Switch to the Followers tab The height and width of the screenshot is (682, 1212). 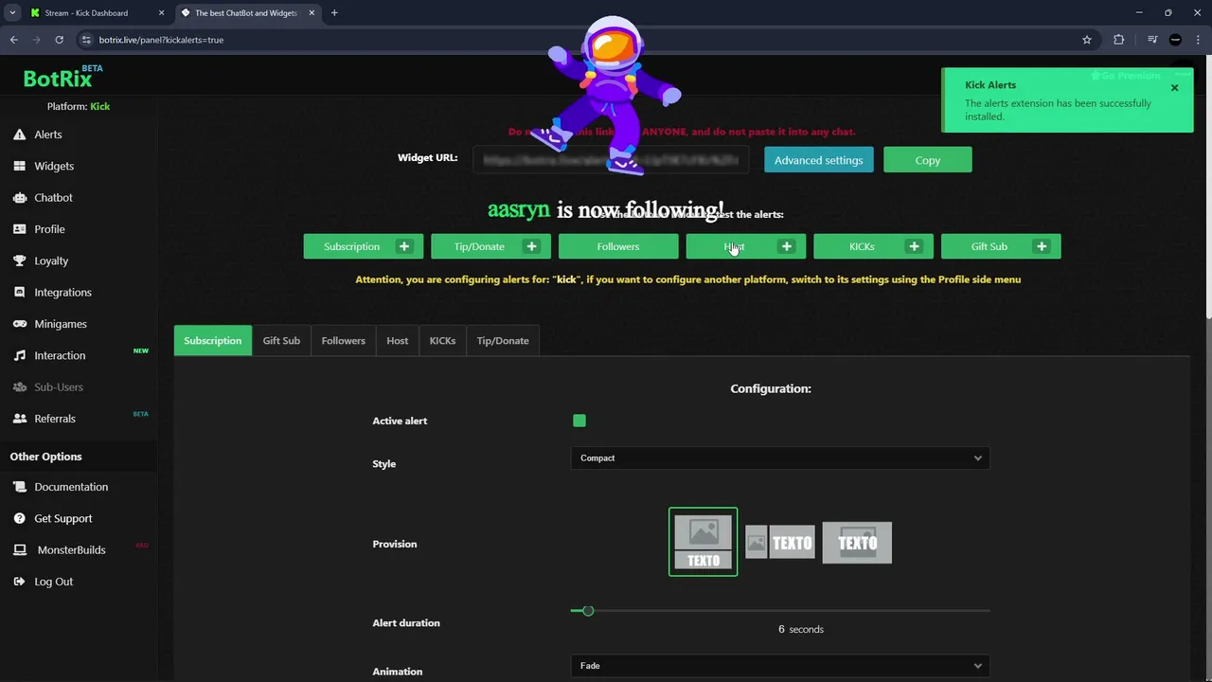point(343,341)
